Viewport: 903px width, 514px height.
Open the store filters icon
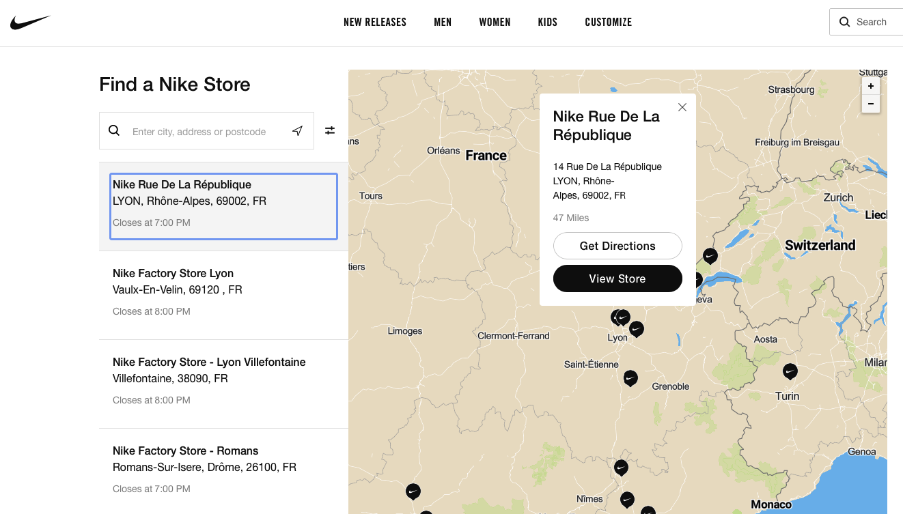[x=330, y=130]
